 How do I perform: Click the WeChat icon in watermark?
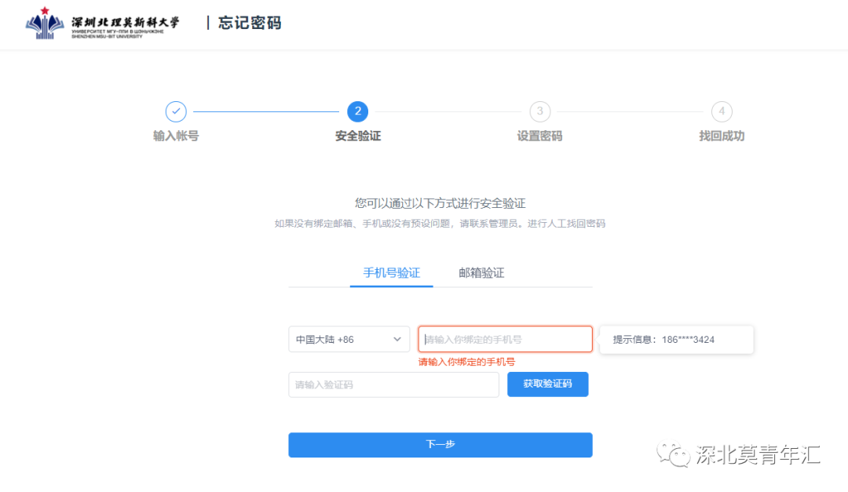coord(674,454)
